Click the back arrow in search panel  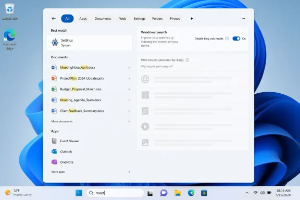coord(54,19)
